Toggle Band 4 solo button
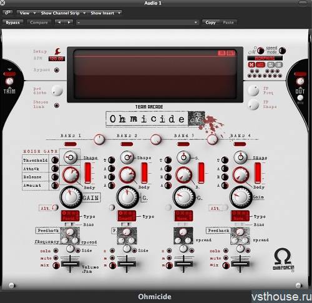This screenshot has width=312, height=303. [x=226, y=251]
